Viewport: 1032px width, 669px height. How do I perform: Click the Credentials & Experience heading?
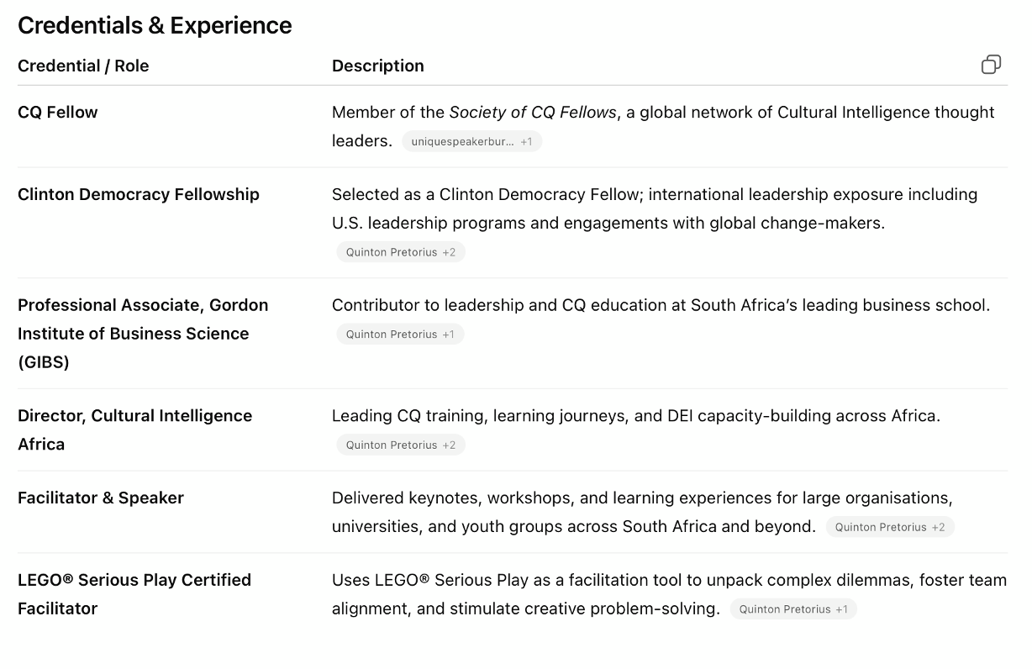click(155, 25)
